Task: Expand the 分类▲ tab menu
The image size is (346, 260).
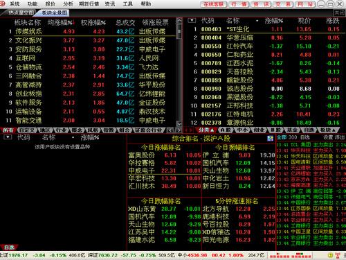Action: pos(206,130)
